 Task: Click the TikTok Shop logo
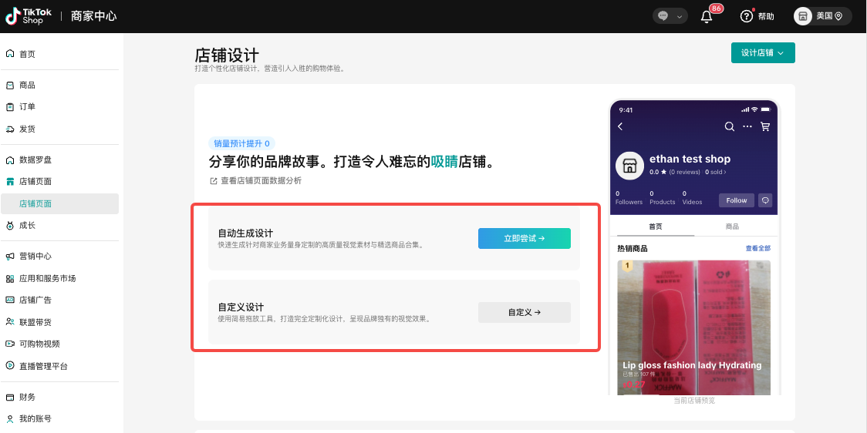click(x=25, y=16)
